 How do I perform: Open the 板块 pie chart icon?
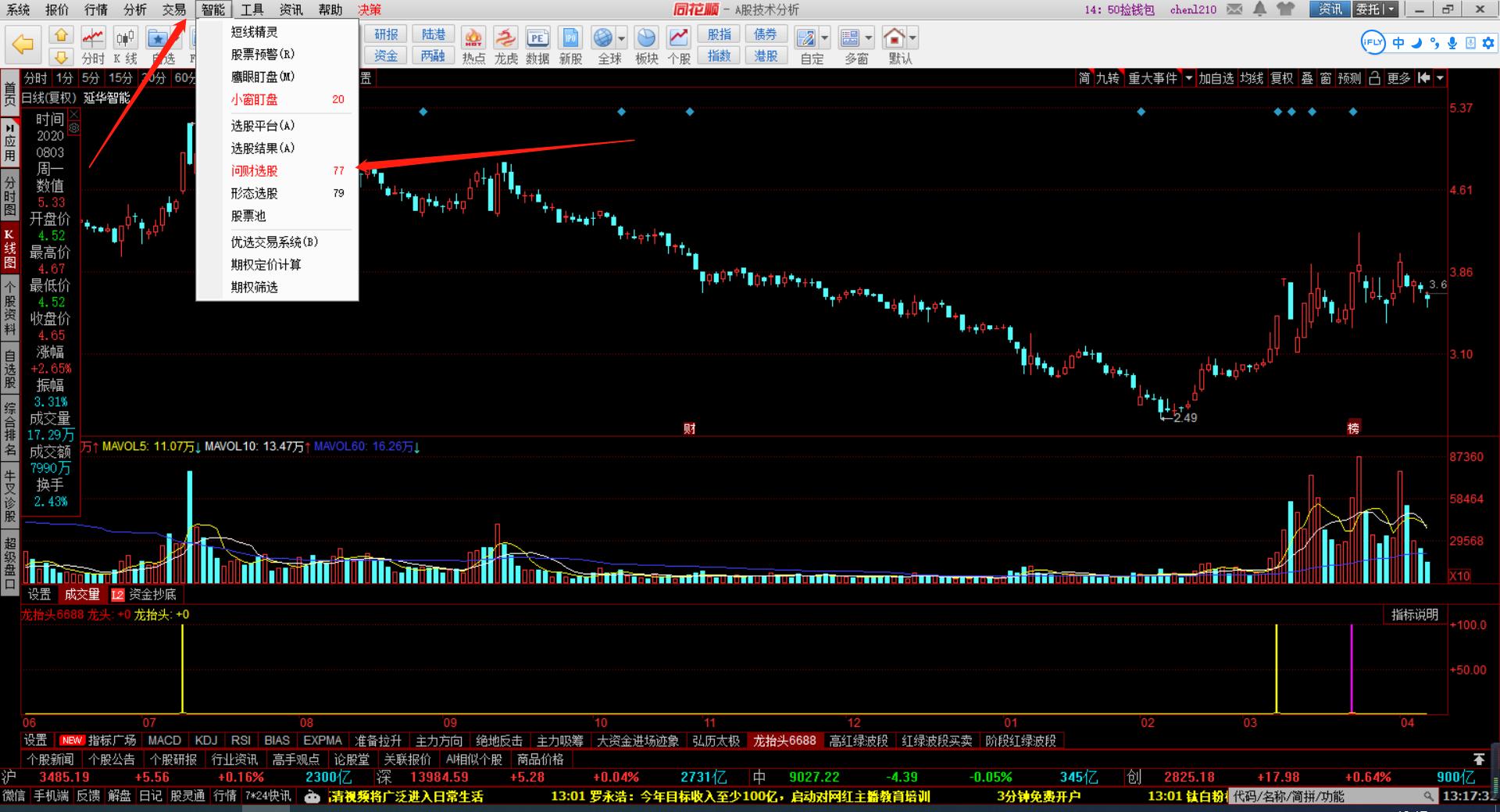(x=646, y=45)
